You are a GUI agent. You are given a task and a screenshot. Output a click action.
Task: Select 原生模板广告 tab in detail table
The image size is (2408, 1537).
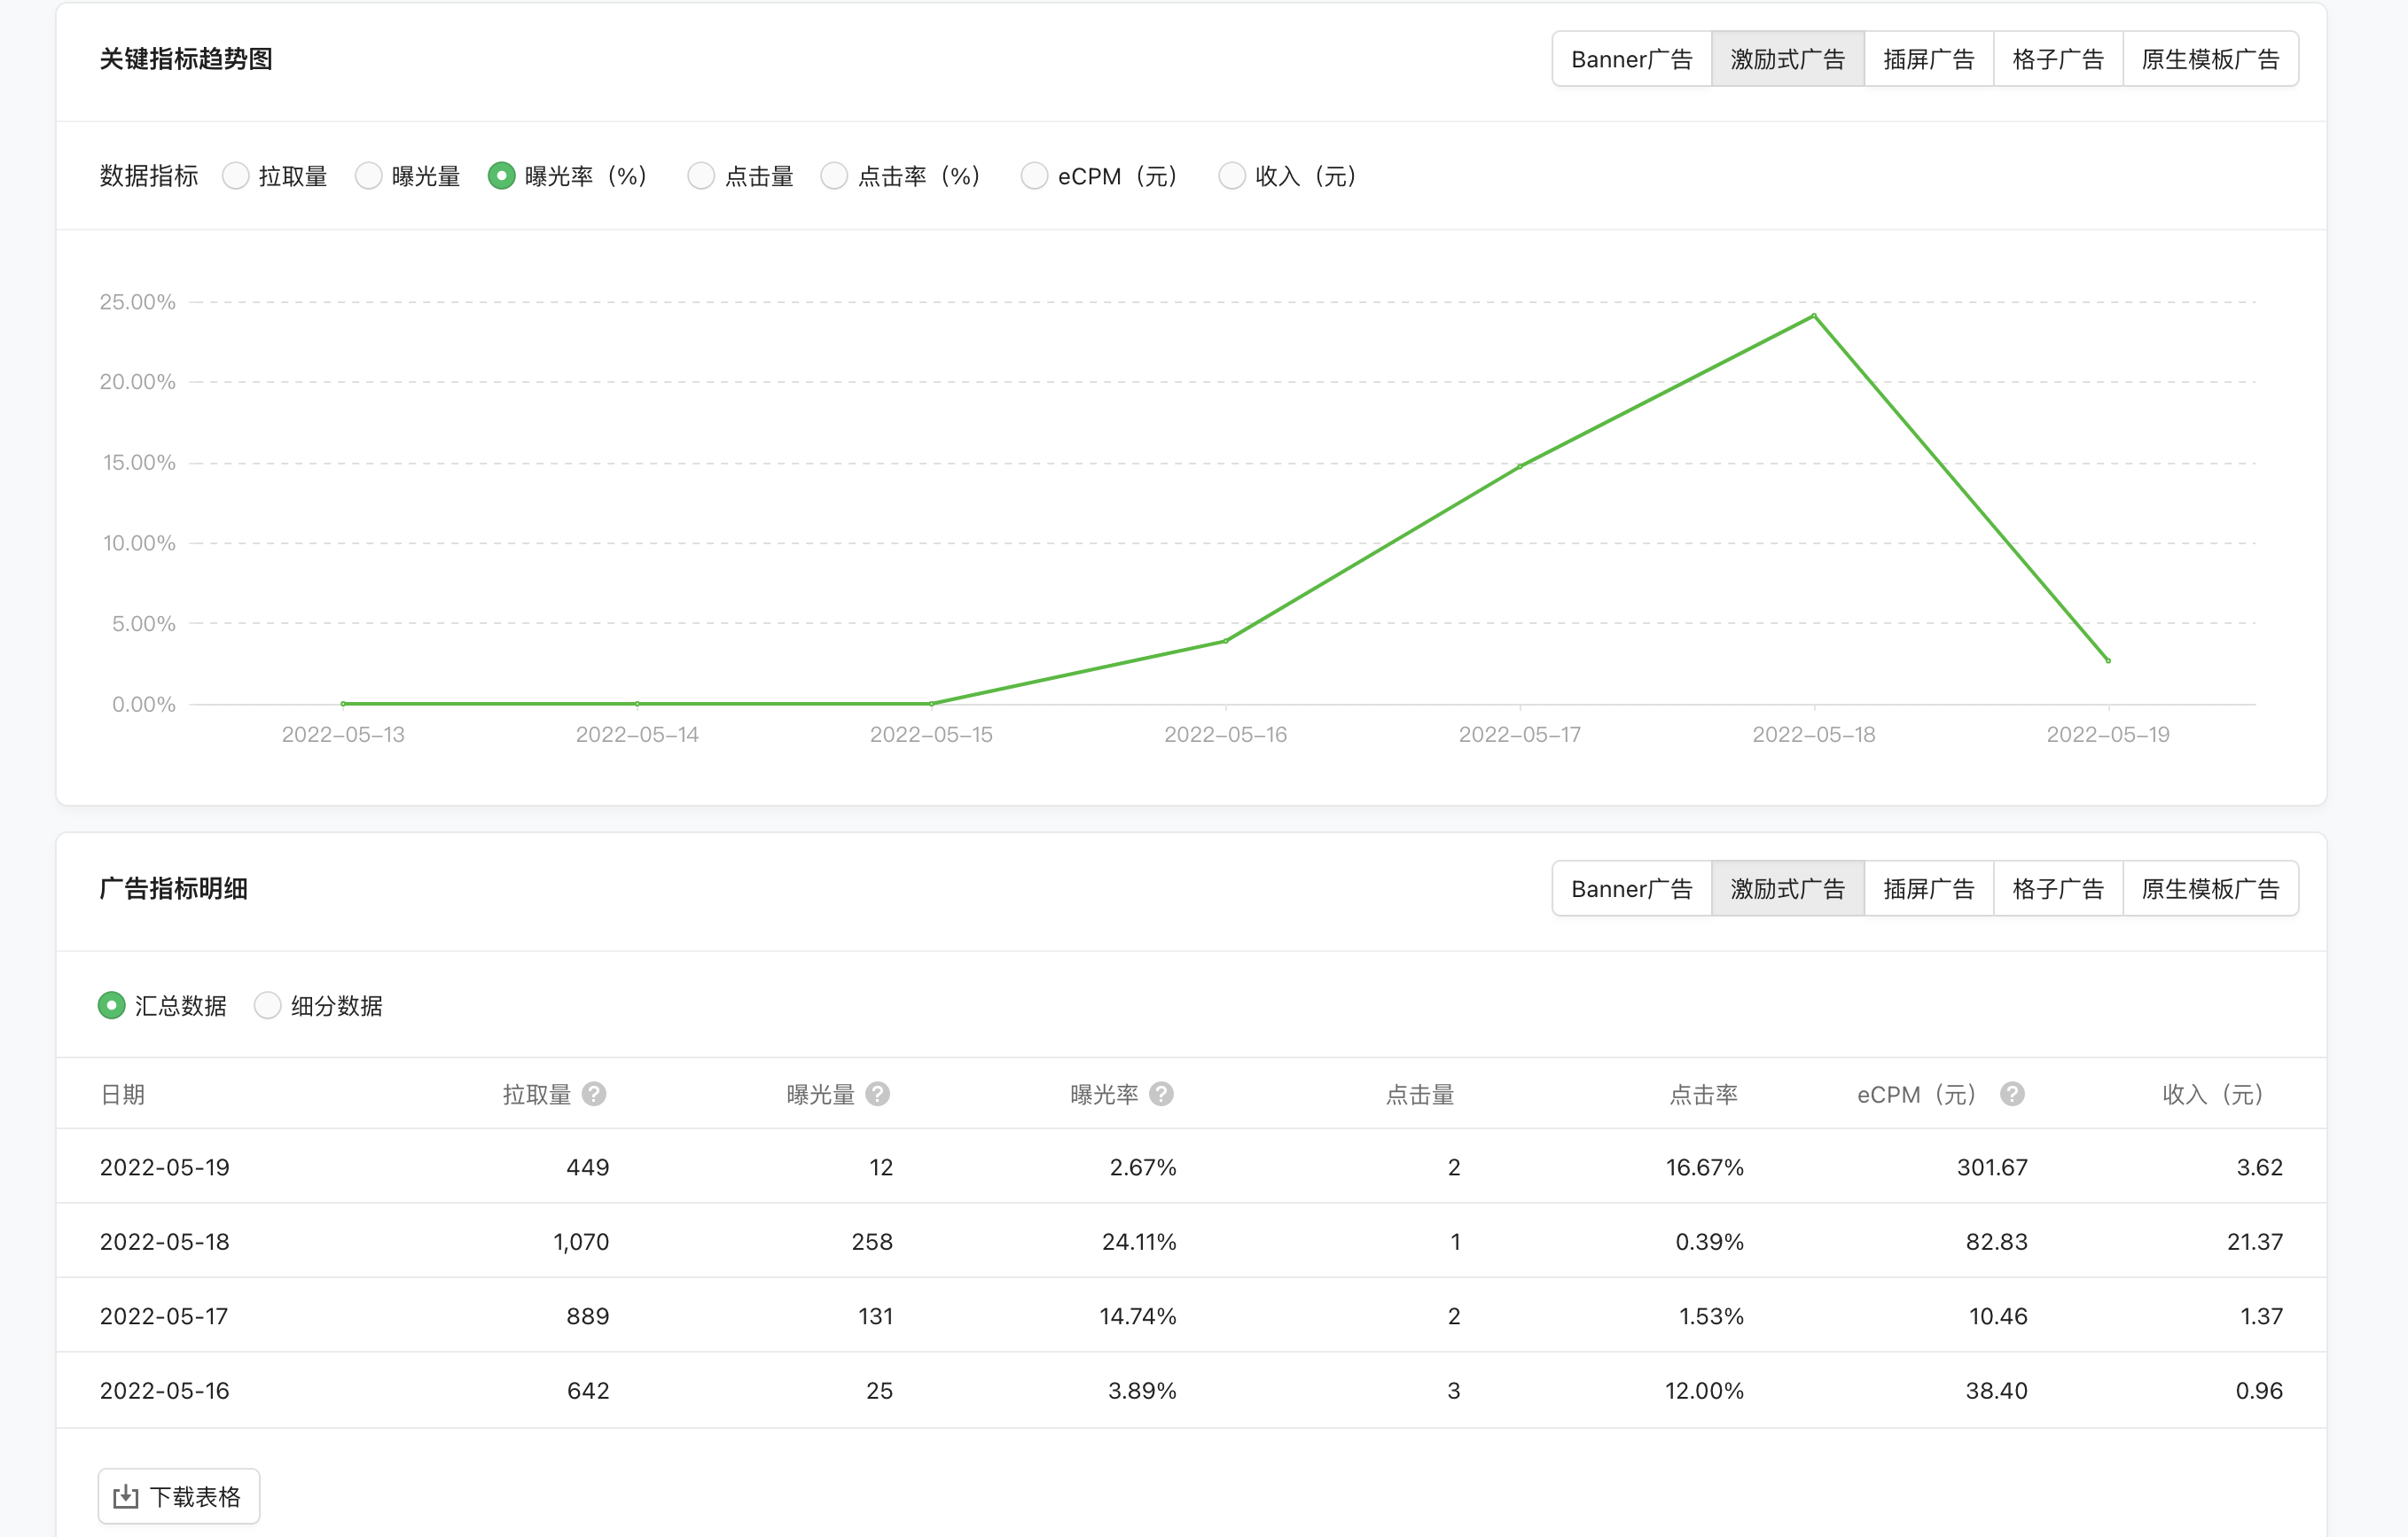[x=2209, y=888]
